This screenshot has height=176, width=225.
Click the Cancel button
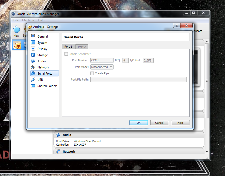tap(160, 123)
